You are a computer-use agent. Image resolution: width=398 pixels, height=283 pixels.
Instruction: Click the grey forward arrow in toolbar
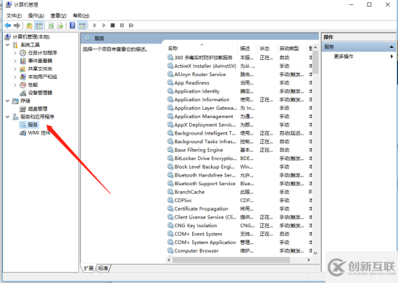pos(17,25)
